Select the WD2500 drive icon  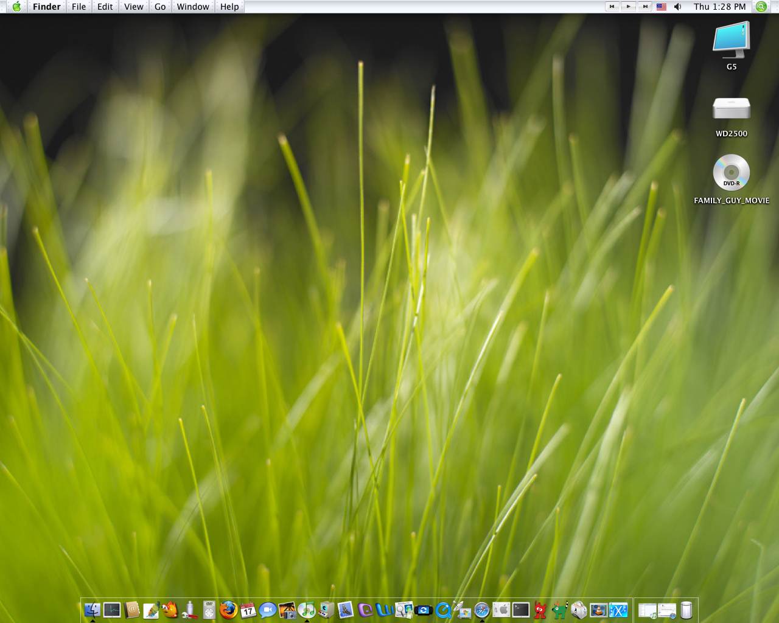[731, 110]
